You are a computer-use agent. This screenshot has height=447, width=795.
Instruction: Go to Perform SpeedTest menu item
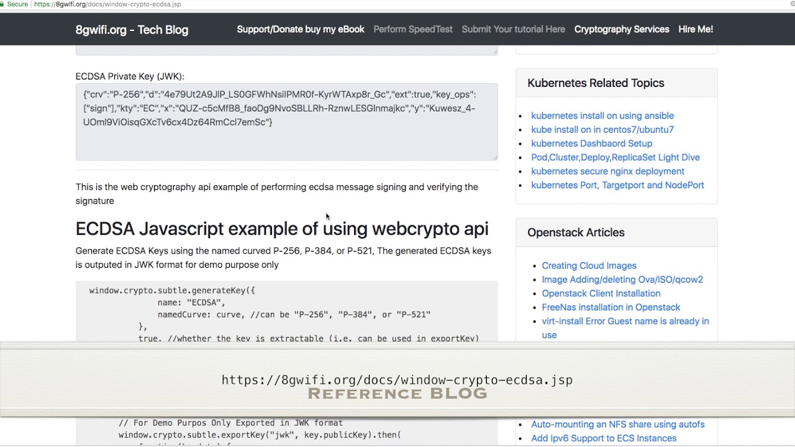coord(413,29)
